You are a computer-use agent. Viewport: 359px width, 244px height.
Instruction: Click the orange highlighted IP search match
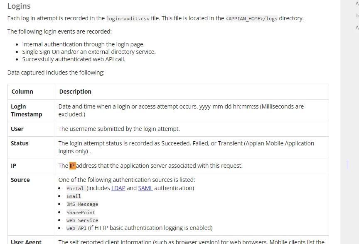click(x=73, y=166)
